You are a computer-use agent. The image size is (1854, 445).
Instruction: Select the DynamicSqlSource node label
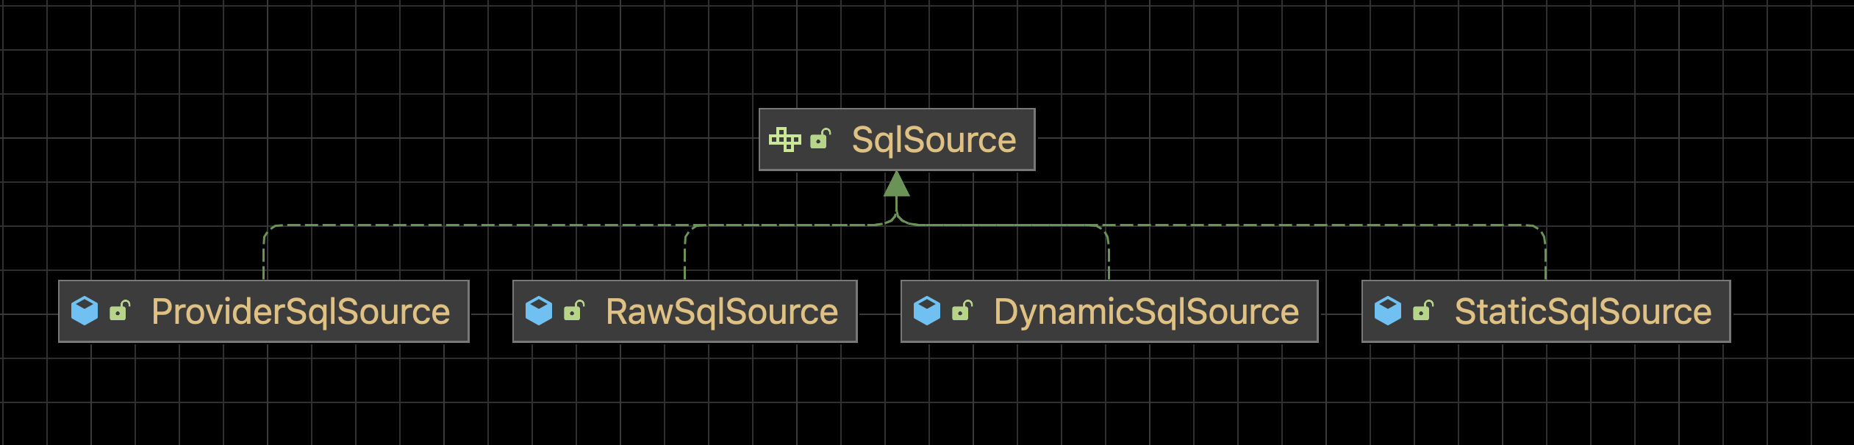coord(1147,312)
